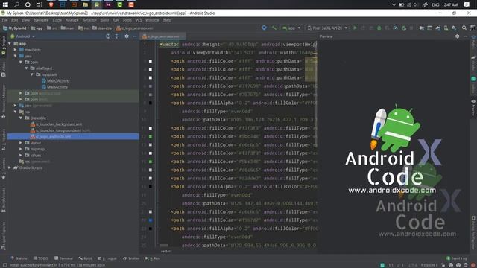Click the green Run app button
Viewport: 477px width, 268px height.
click(355, 28)
